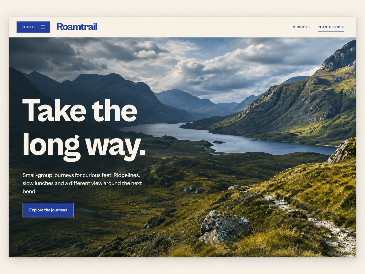Open the ROUTES menu button
365x274 pixels.
point(33,27)
